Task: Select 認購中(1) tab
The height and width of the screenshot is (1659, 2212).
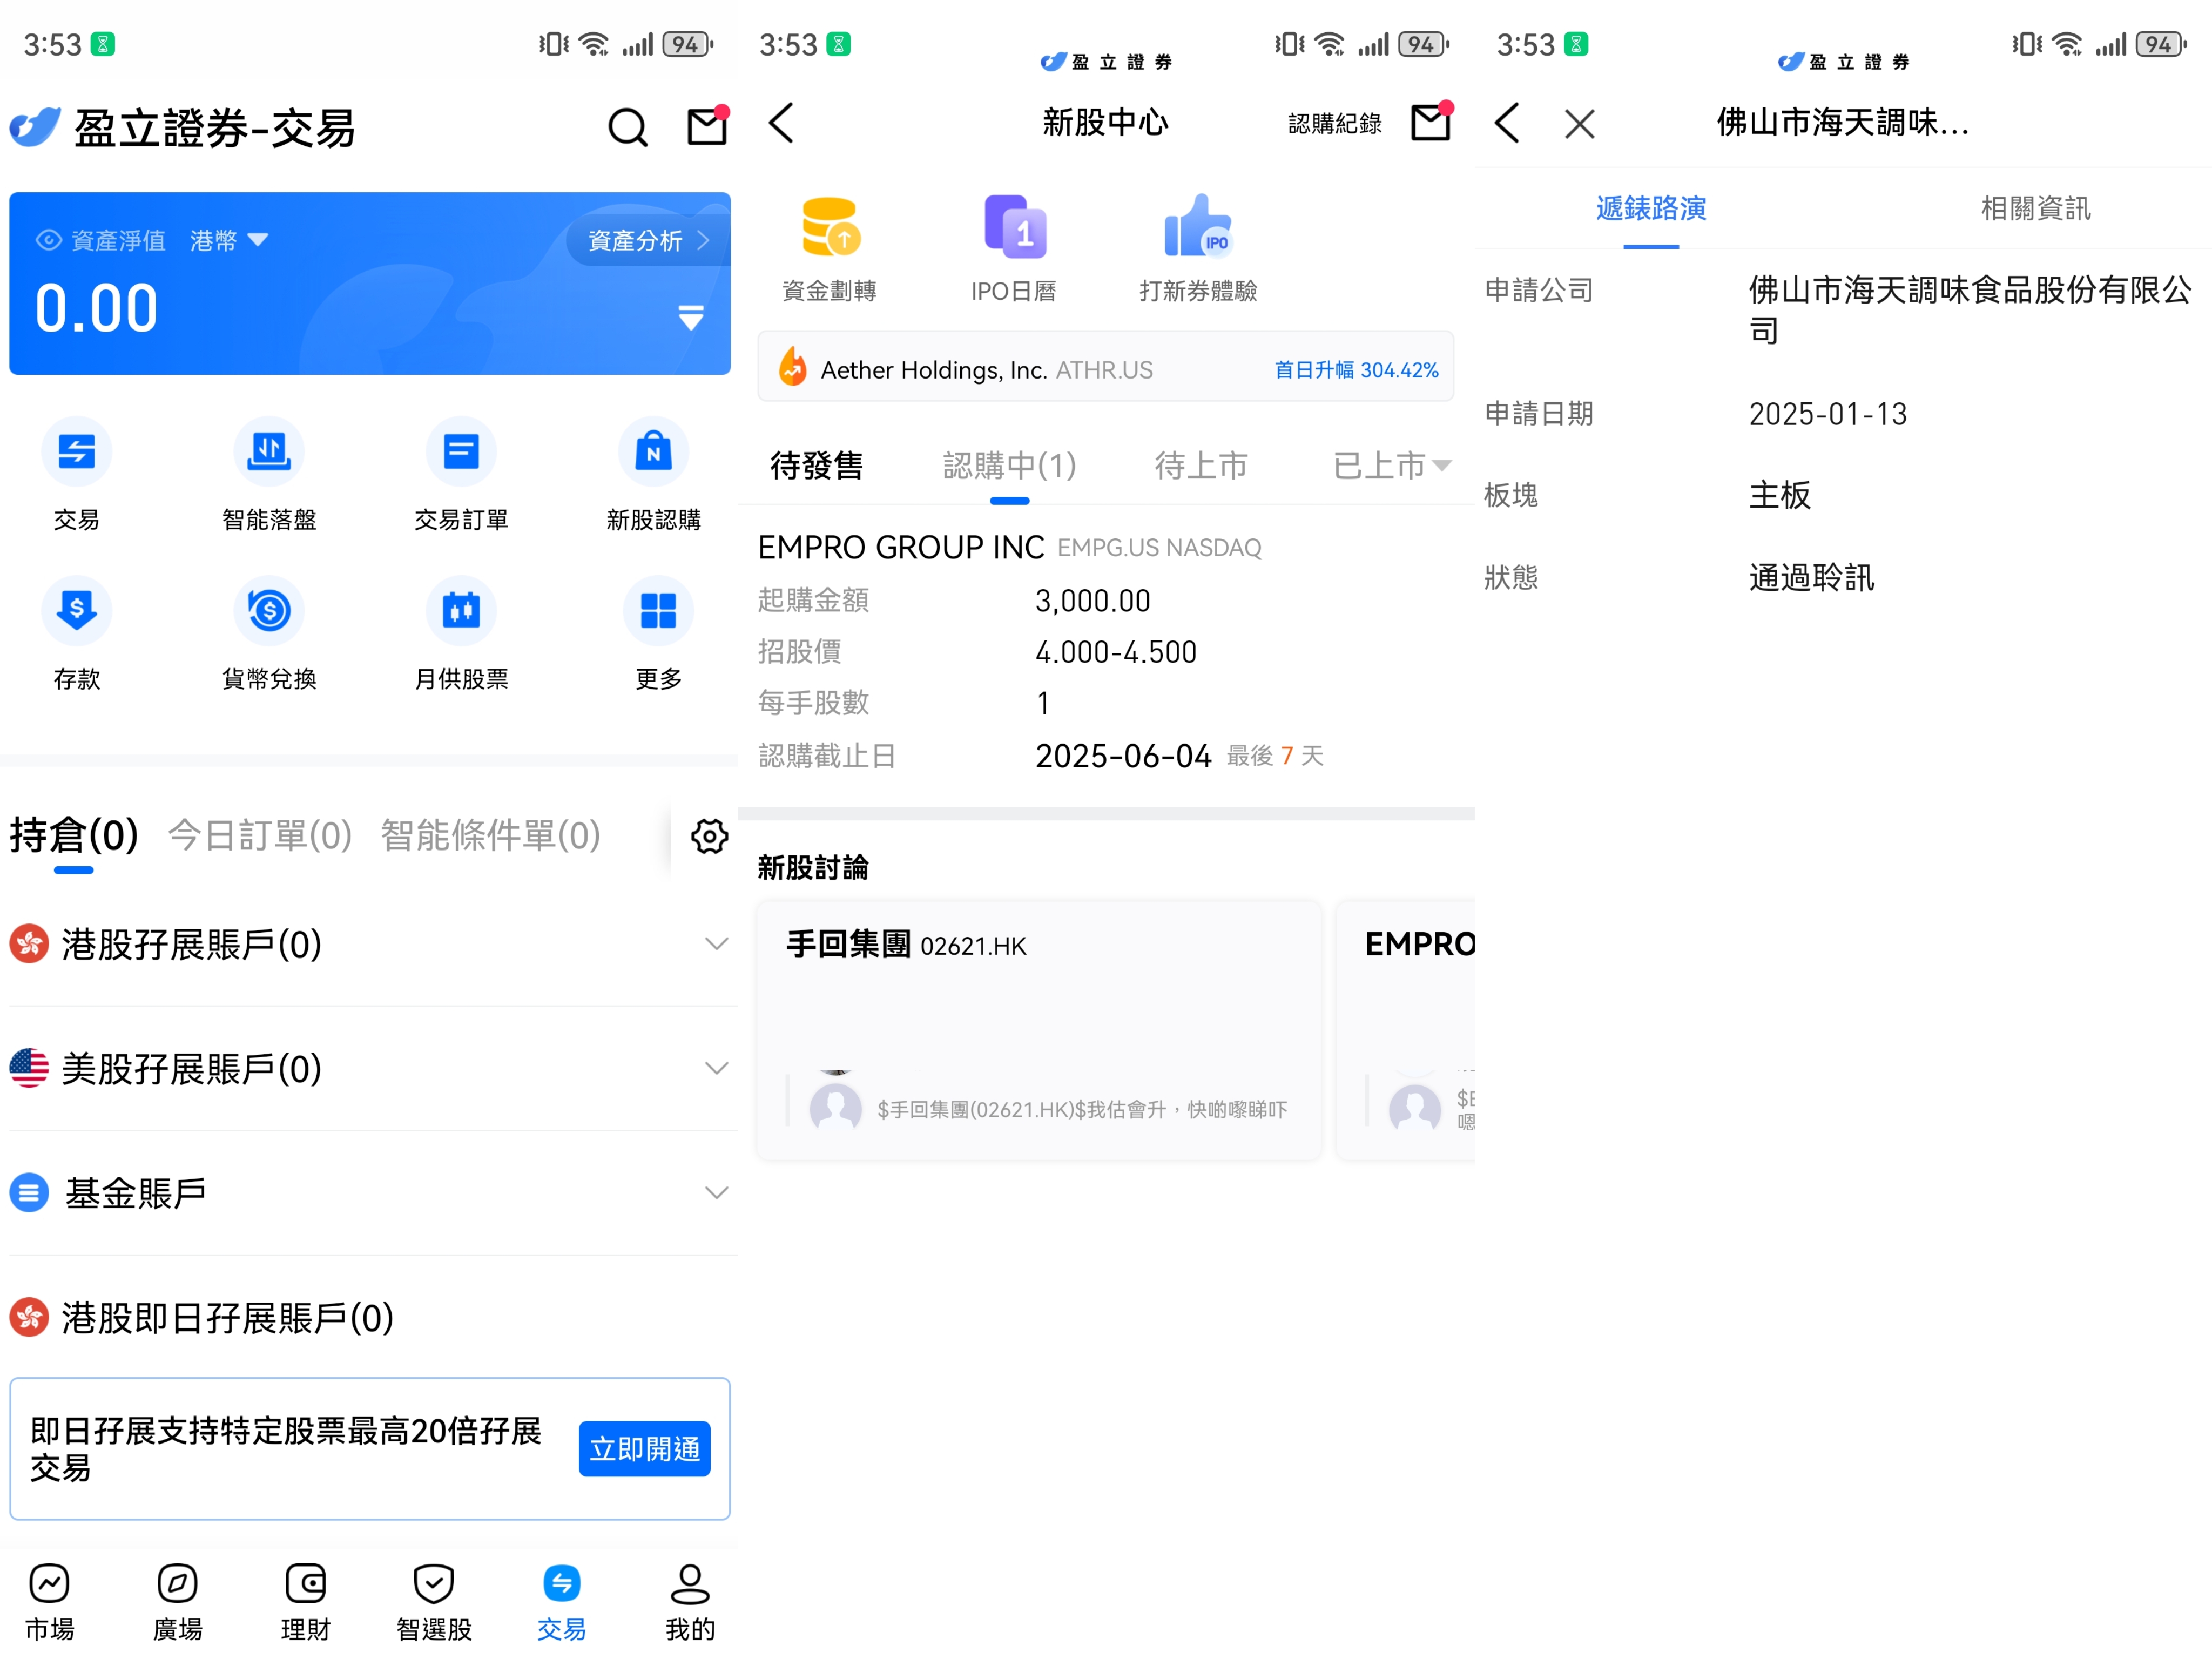Action: click(x=1009, y=465)
